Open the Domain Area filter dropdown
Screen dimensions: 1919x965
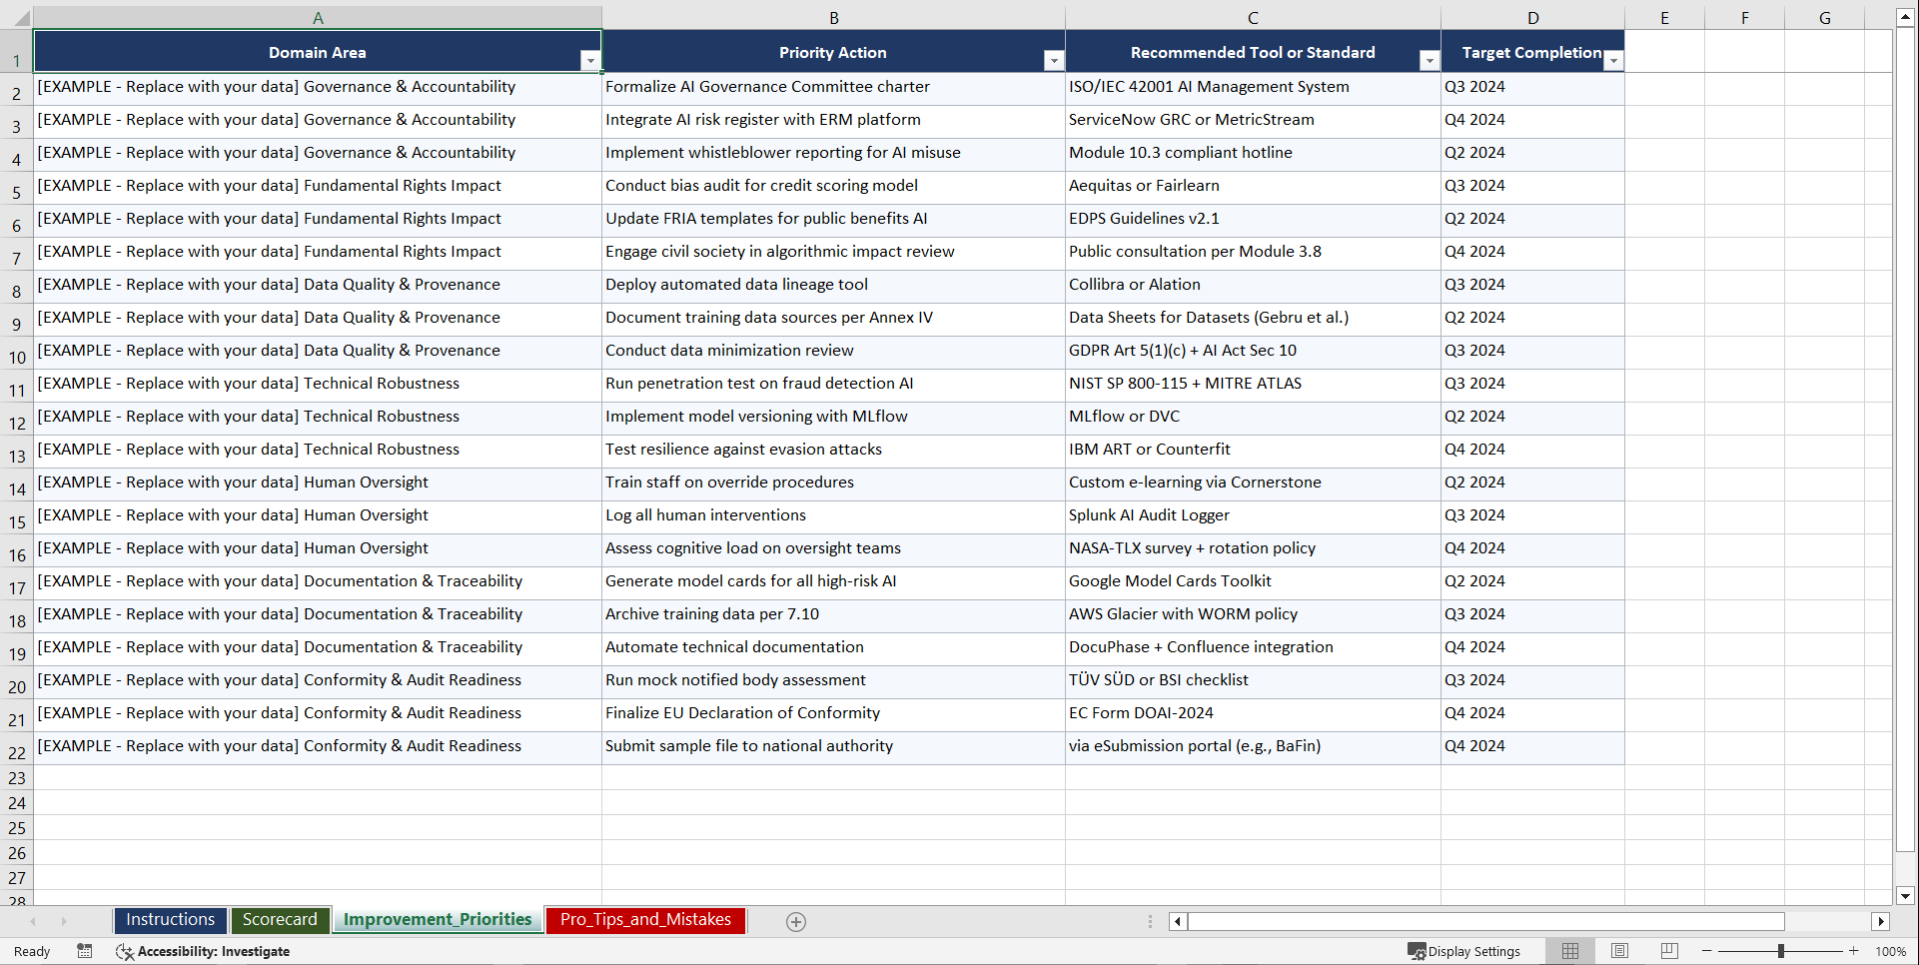pyautogui.click(x=590, y=60)
